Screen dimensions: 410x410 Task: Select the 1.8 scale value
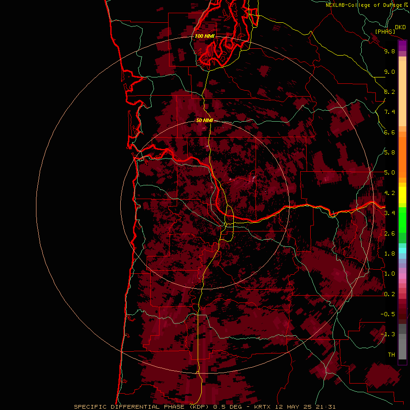[389, 254]
